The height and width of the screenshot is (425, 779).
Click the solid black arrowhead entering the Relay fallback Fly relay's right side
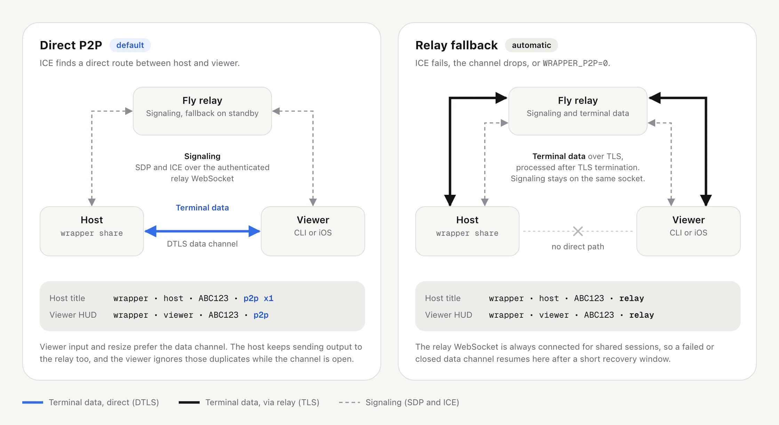(x=655, y=98)
